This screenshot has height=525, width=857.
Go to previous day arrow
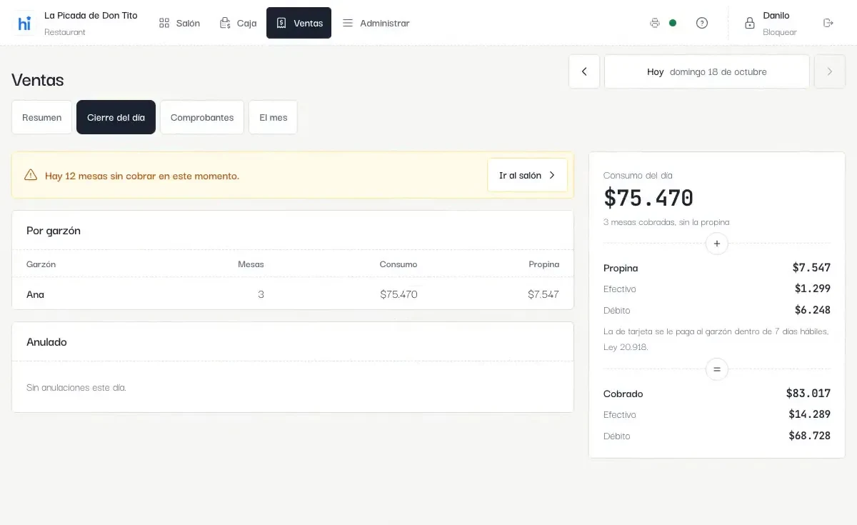pos(584,71)
